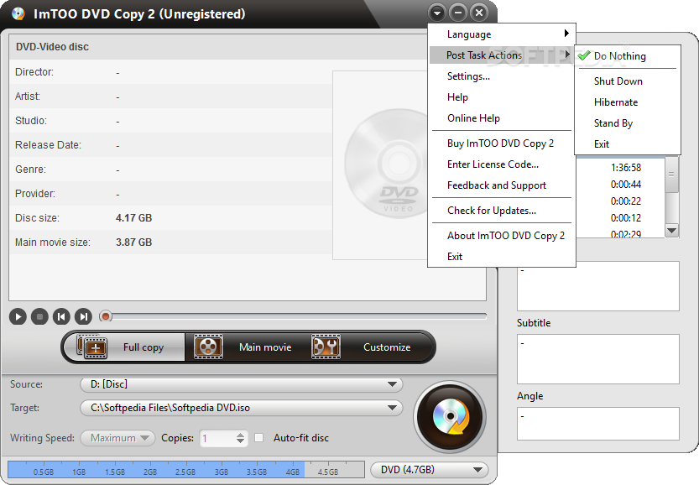
Task: Select the title with duration 0:00:22
Action: [625, 201]
